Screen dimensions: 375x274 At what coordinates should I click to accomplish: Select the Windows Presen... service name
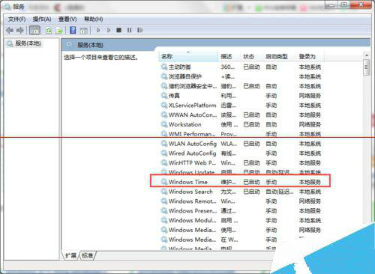(x=193, y=210)
